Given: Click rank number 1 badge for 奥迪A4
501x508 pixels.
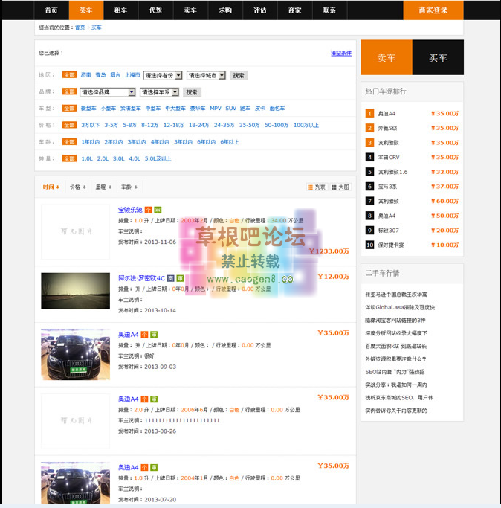Looking at the screenshot, I should click(x=369, y=114).
